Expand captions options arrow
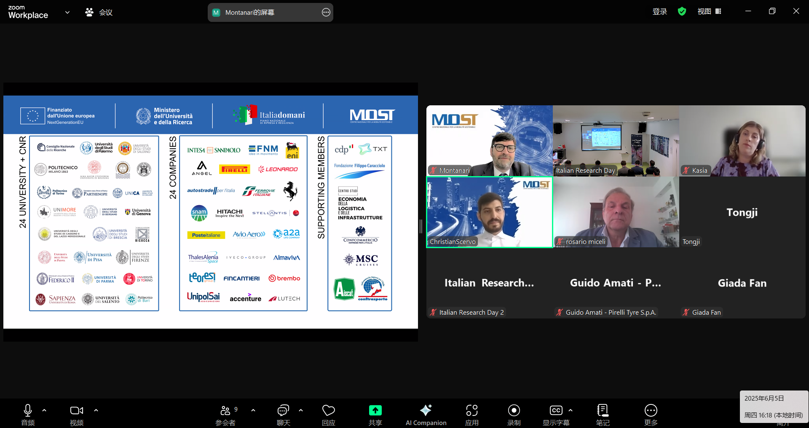 coord(571,410)
